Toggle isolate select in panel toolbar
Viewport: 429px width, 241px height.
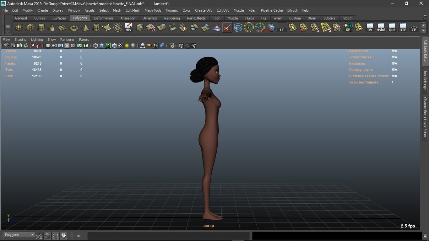click(x=172, y=46)
